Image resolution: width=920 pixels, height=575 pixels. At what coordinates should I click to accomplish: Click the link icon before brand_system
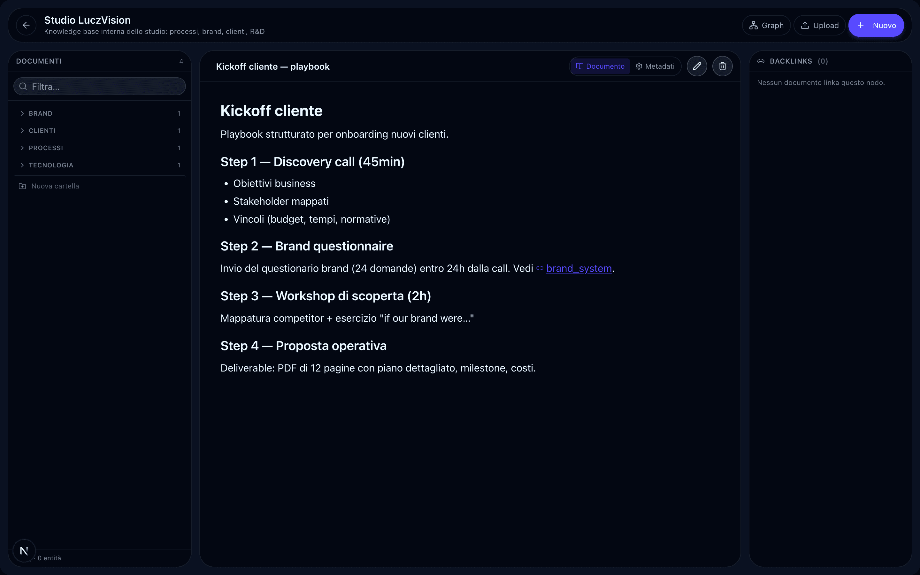(x=540, y=268)
